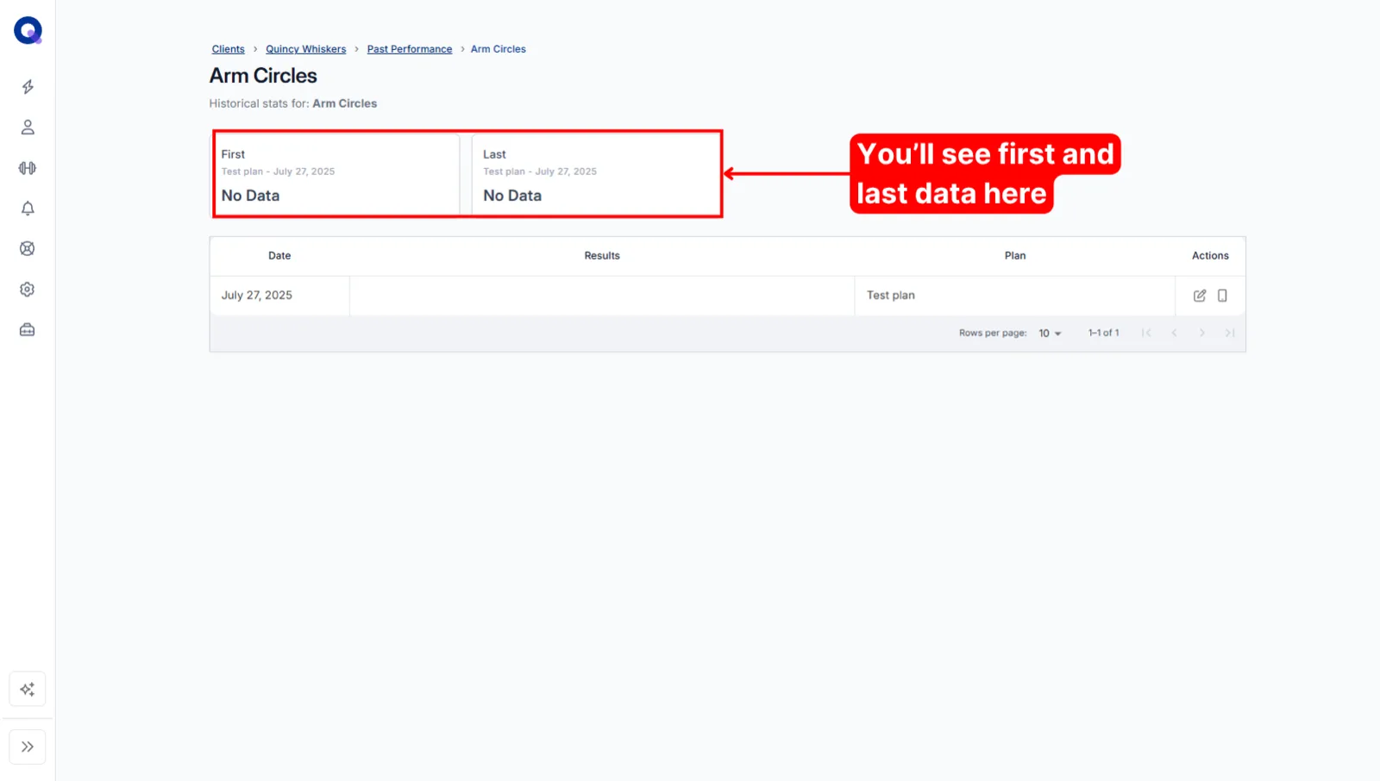Open the Clients breadcrumb link
The height and width of the screenshot is (781, 1380).
click(x=229, y=49)
